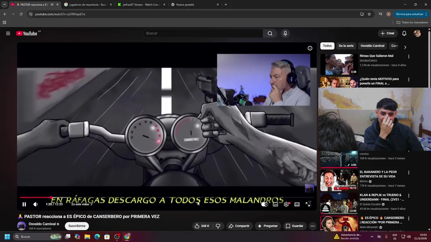Show hidden system tray icons

click(x=372, y=237)
